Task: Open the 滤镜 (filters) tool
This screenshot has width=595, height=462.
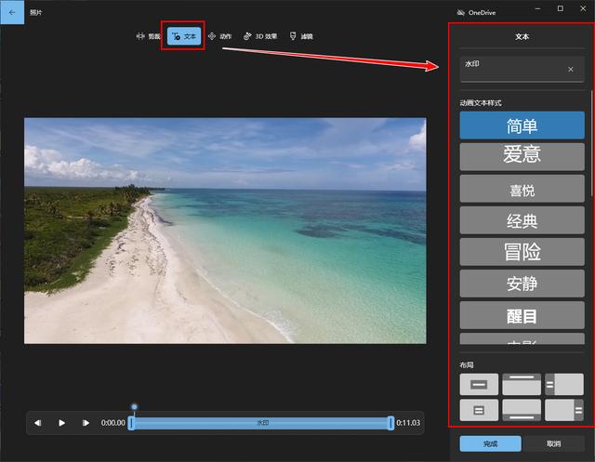Action: [x=300, y=36]
